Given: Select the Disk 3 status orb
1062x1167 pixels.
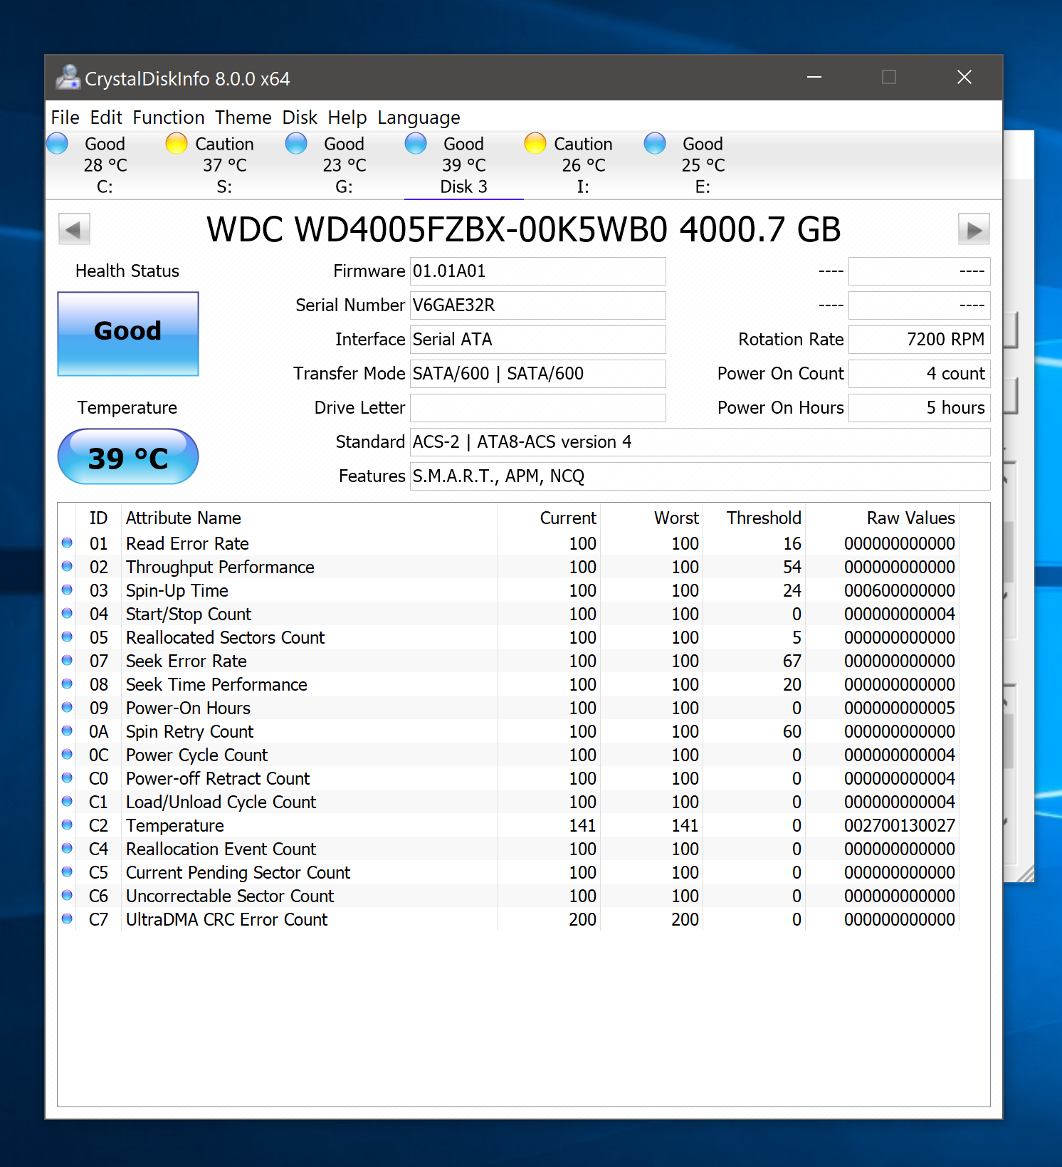Looking at the screenshot, I should click(x=416, y=143).
